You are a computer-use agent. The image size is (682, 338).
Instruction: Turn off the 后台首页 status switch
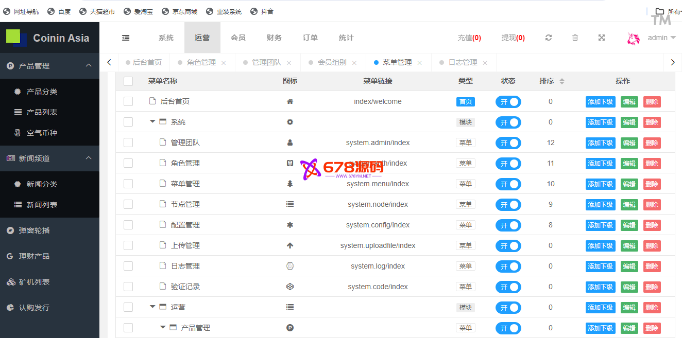(508, 102)
